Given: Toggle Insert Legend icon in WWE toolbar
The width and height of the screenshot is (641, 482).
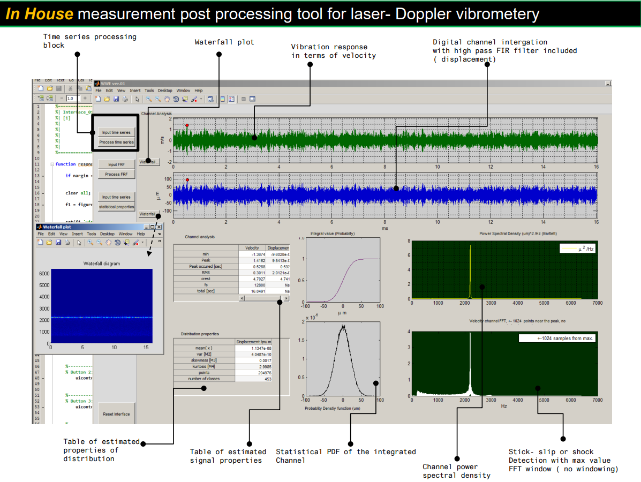Looking at the screenshot, I should [x=231, y=99].
